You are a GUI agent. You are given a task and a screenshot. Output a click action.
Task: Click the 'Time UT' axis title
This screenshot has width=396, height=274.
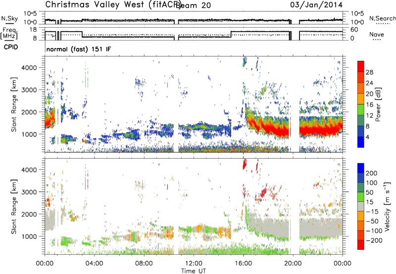pyautogui.click(x=194, y=271)
